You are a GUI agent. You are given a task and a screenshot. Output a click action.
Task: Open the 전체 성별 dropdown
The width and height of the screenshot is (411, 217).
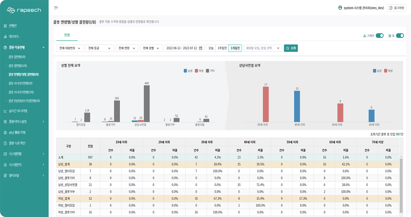(151, 48)
